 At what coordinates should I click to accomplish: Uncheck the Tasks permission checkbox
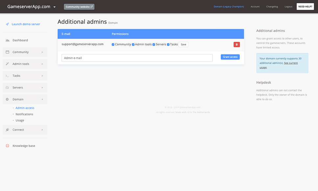tap(168, 44)
